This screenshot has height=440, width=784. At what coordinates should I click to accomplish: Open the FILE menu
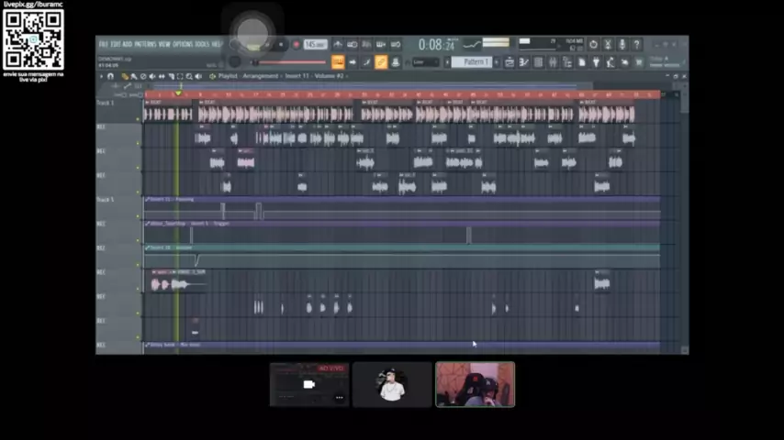click(104, 44)
